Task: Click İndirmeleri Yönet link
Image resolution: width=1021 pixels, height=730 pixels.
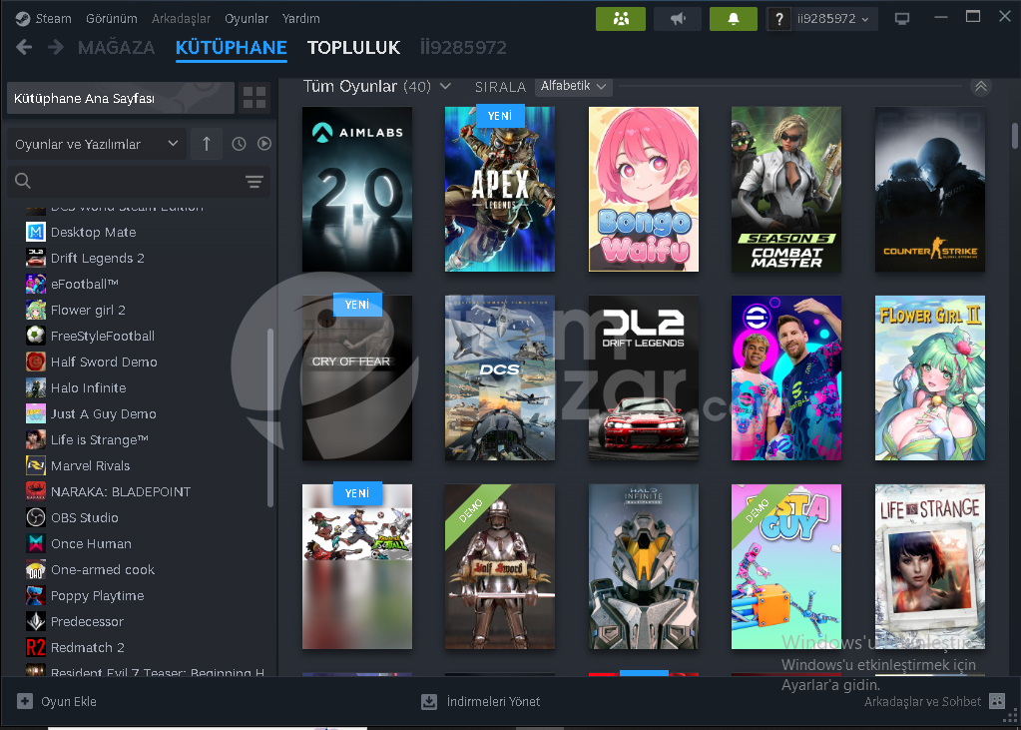Action: 481,701
